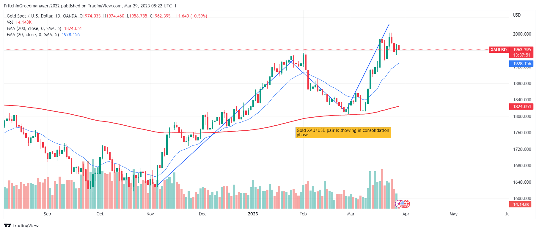Click the Nov label on time axis

click(x=150, y=214)
